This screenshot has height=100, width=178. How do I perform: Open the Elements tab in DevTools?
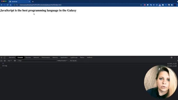pos(12,57)
